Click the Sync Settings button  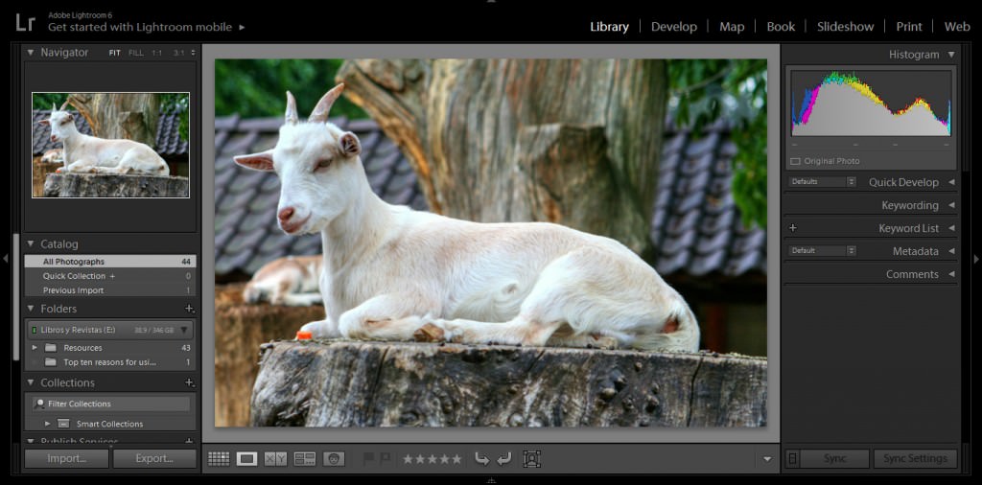pos(915,459)
